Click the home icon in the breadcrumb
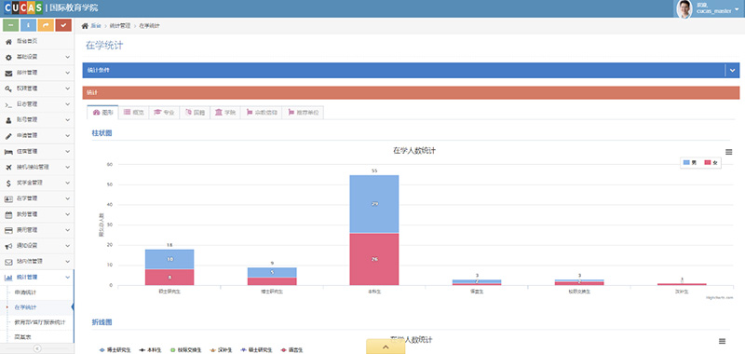Screen dimensions: 745x354 click(85, 26)
